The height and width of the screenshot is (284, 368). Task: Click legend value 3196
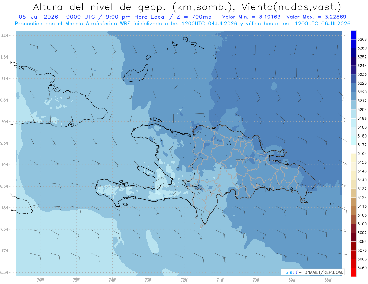[362, 118]
